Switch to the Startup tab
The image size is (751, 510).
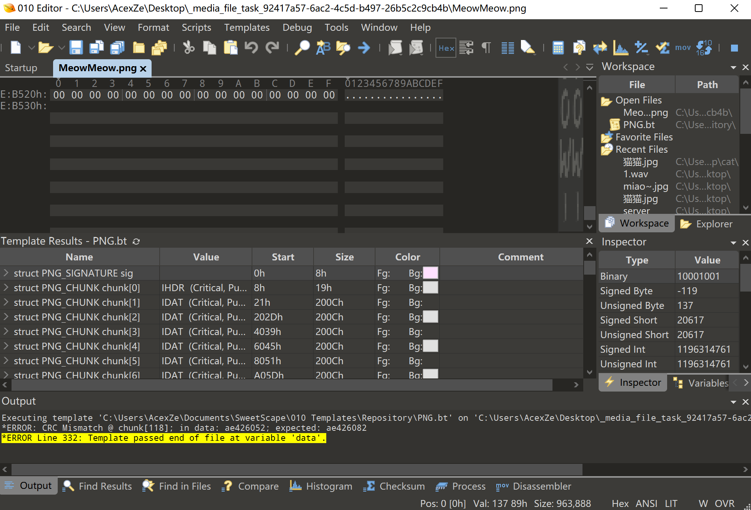tap(21, 68)
